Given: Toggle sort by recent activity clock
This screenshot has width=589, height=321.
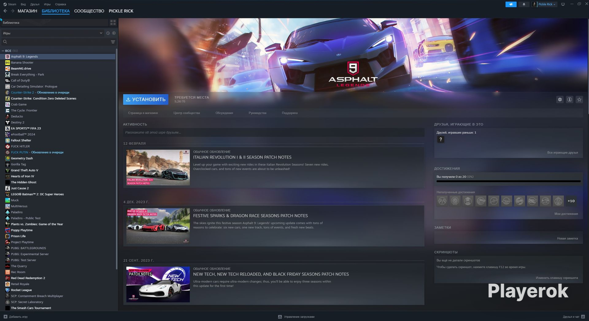Looking at the screenshot, I should (x=108, y=33).
